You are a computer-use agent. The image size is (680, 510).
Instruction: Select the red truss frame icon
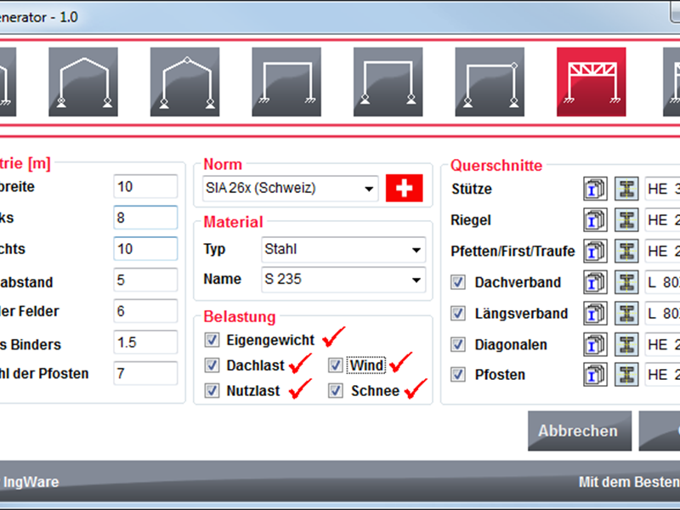coord(591,82)
